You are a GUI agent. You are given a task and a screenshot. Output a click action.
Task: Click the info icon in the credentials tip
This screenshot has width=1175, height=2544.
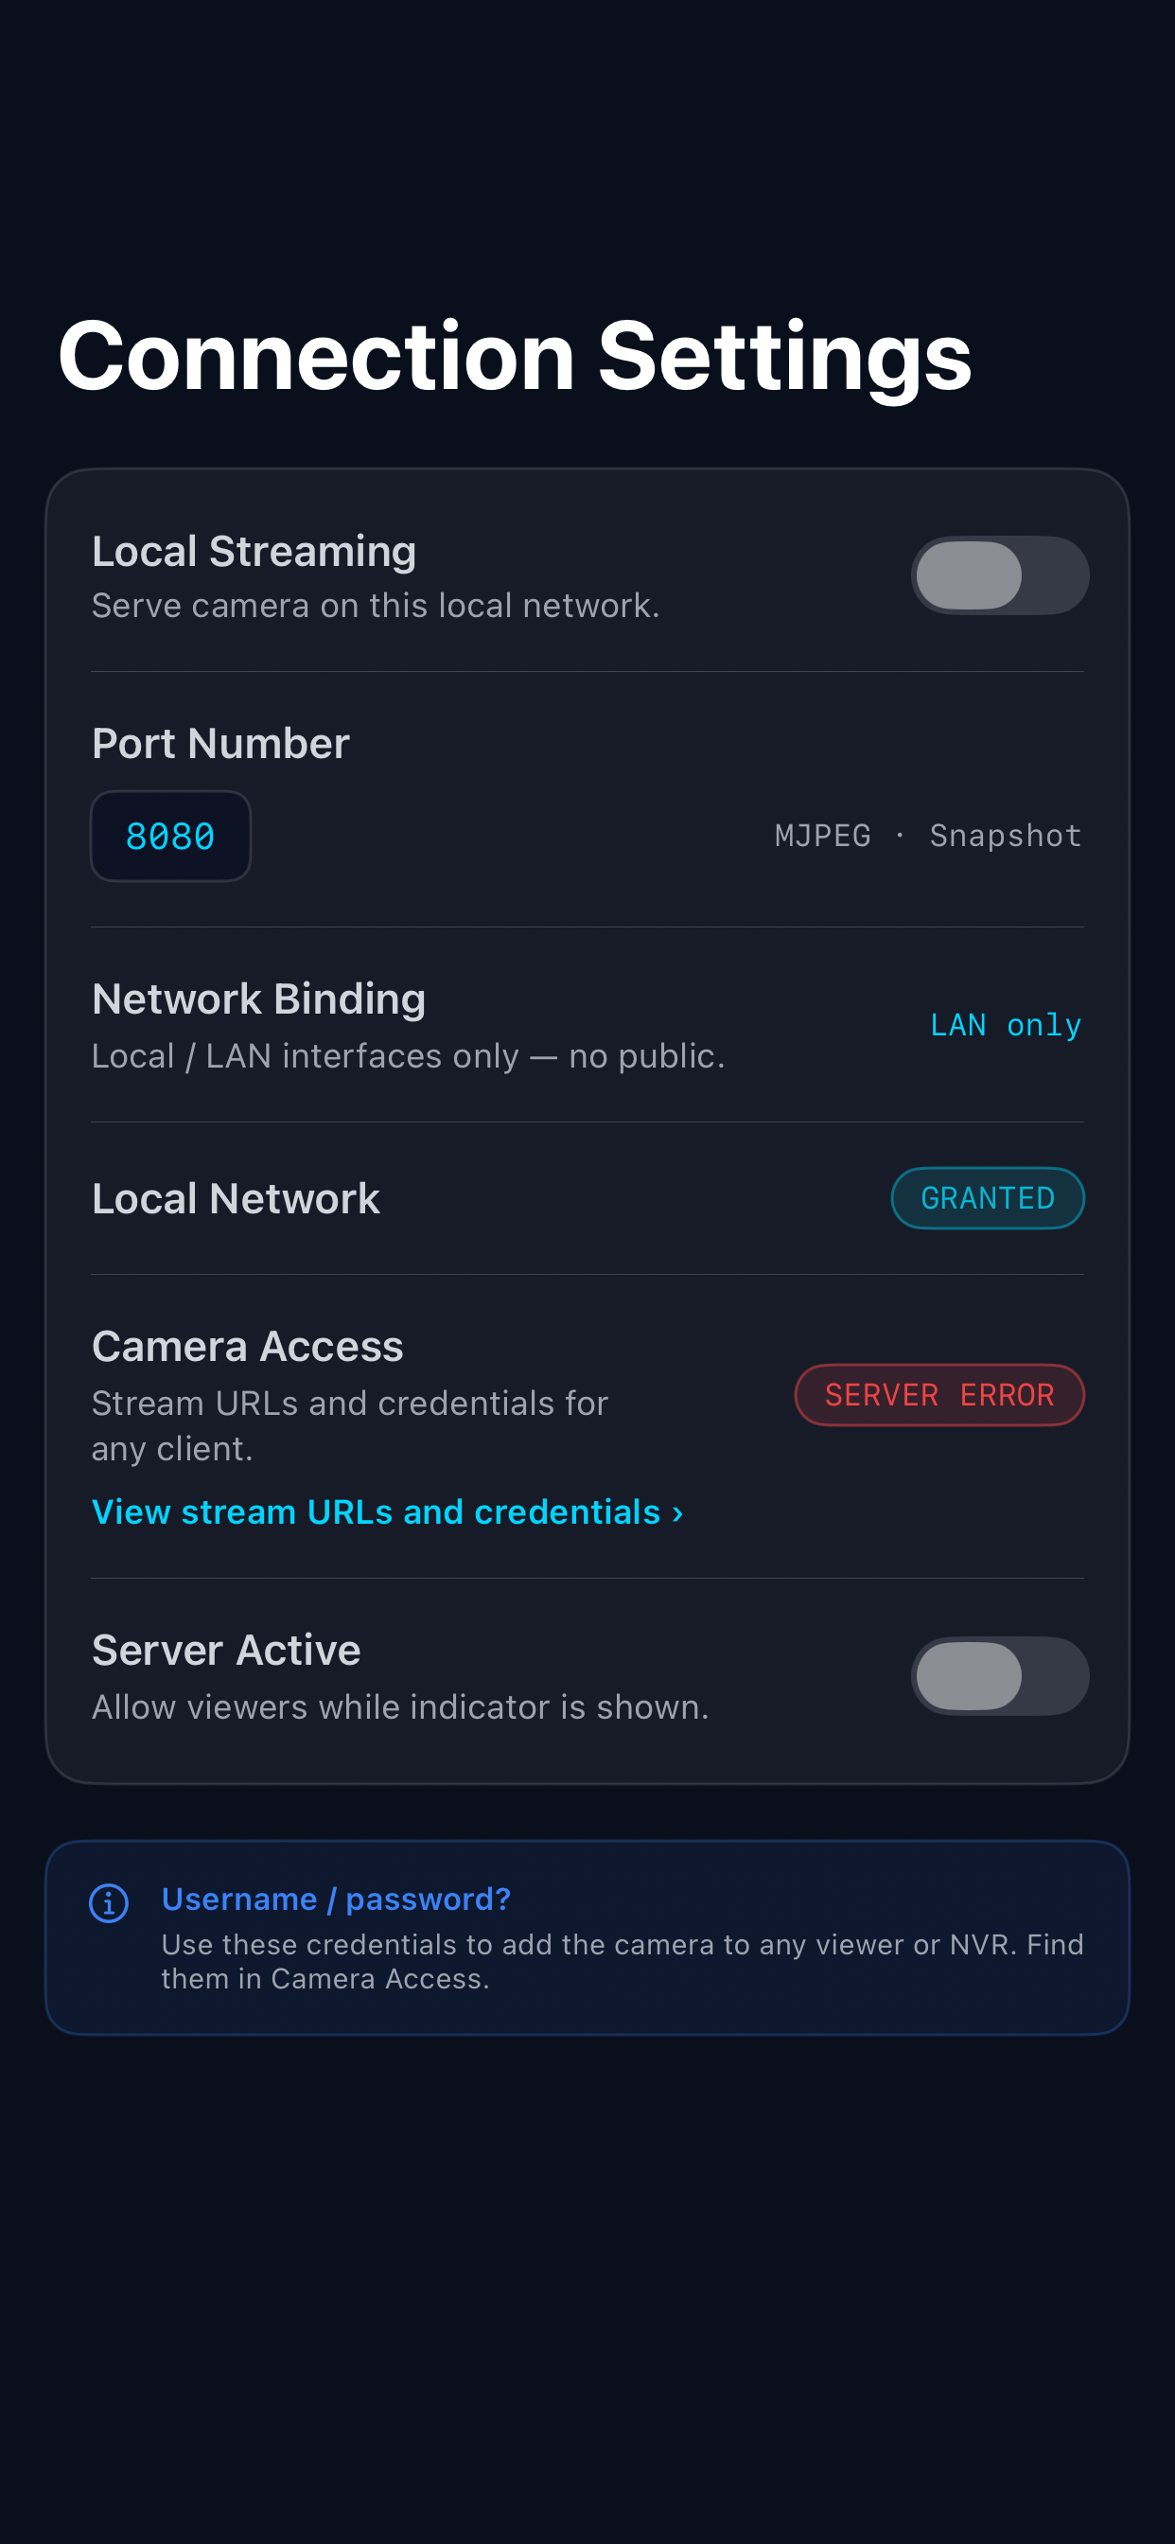pos(109,1902)
